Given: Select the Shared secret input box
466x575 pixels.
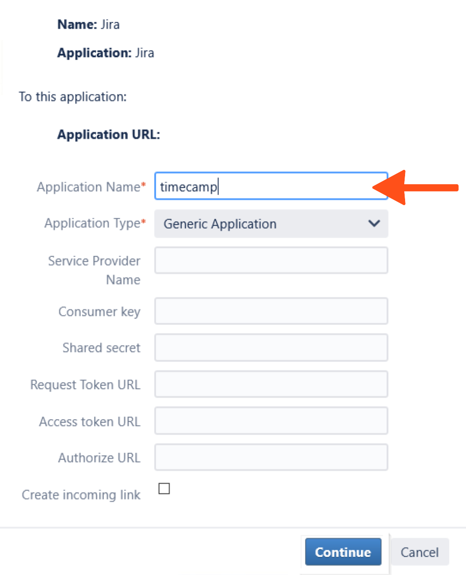Looking at the screenshot, I should (271, 348).
